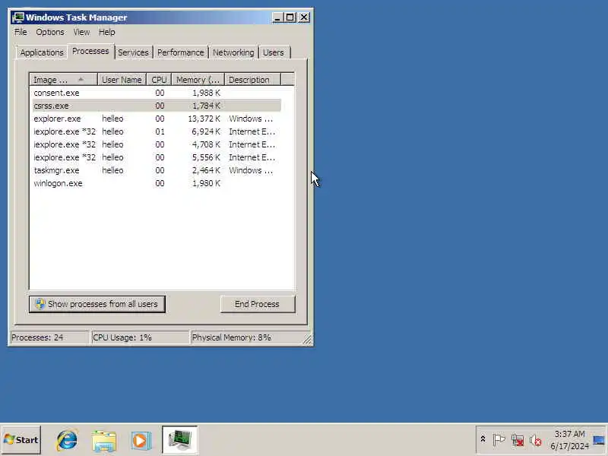Open the Help menu
The height and width of the screenshot is (456, 608).
tap(106, 32)
